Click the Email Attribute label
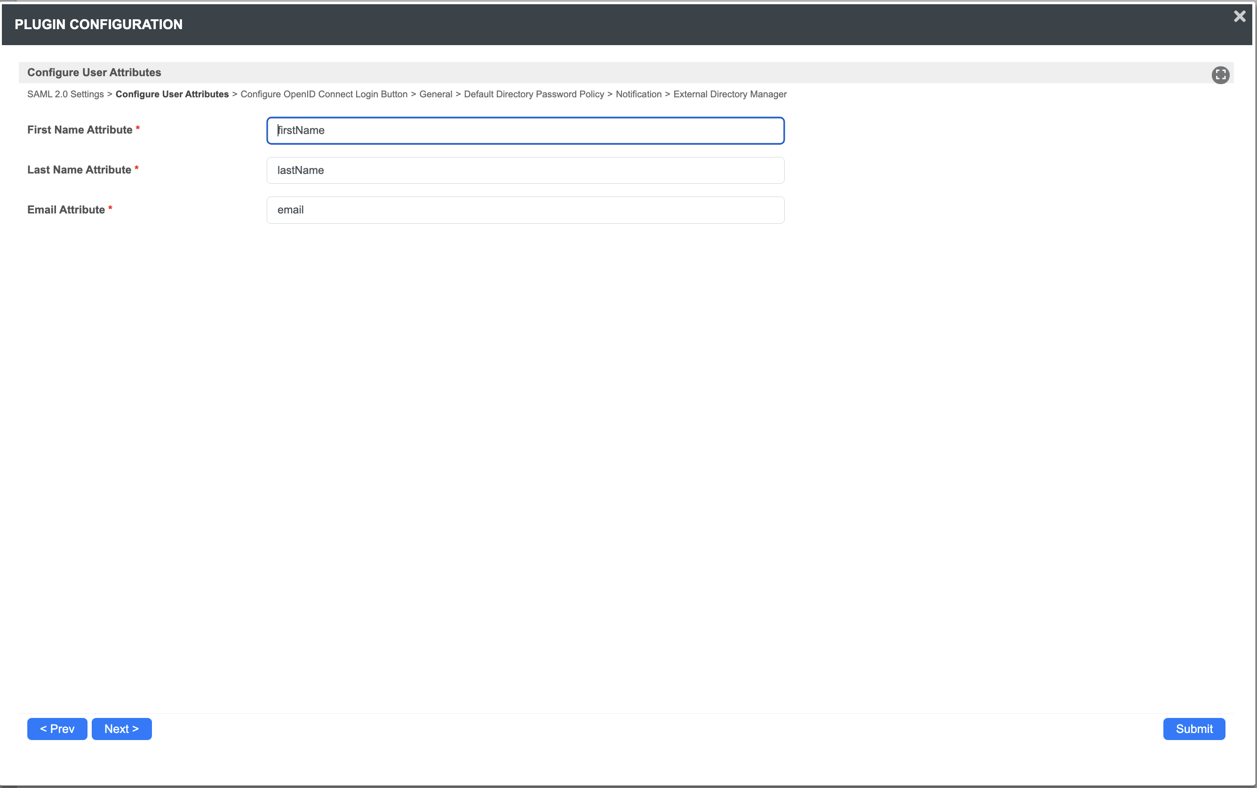This screenshot has height=788, width=1257. [x=66, y=210]
